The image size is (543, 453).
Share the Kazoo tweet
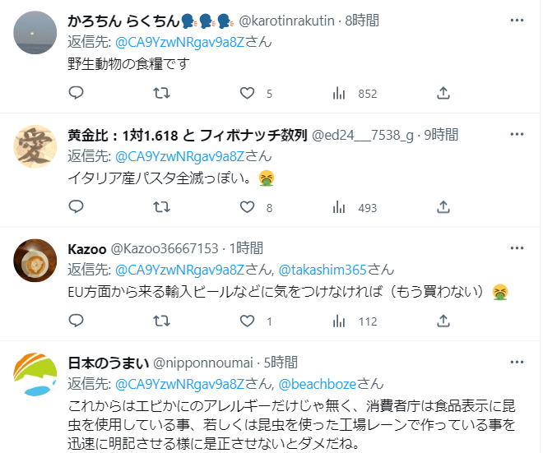click(x=443, y=321)
